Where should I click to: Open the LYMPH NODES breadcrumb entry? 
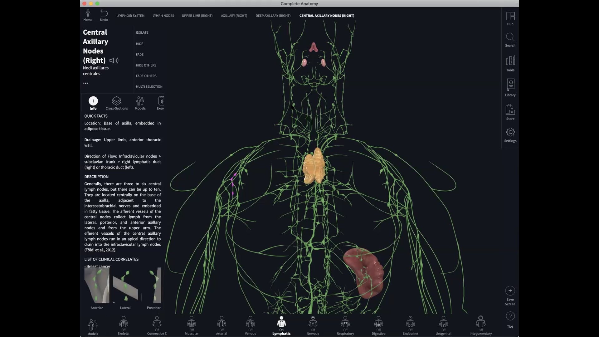[163, 16]
